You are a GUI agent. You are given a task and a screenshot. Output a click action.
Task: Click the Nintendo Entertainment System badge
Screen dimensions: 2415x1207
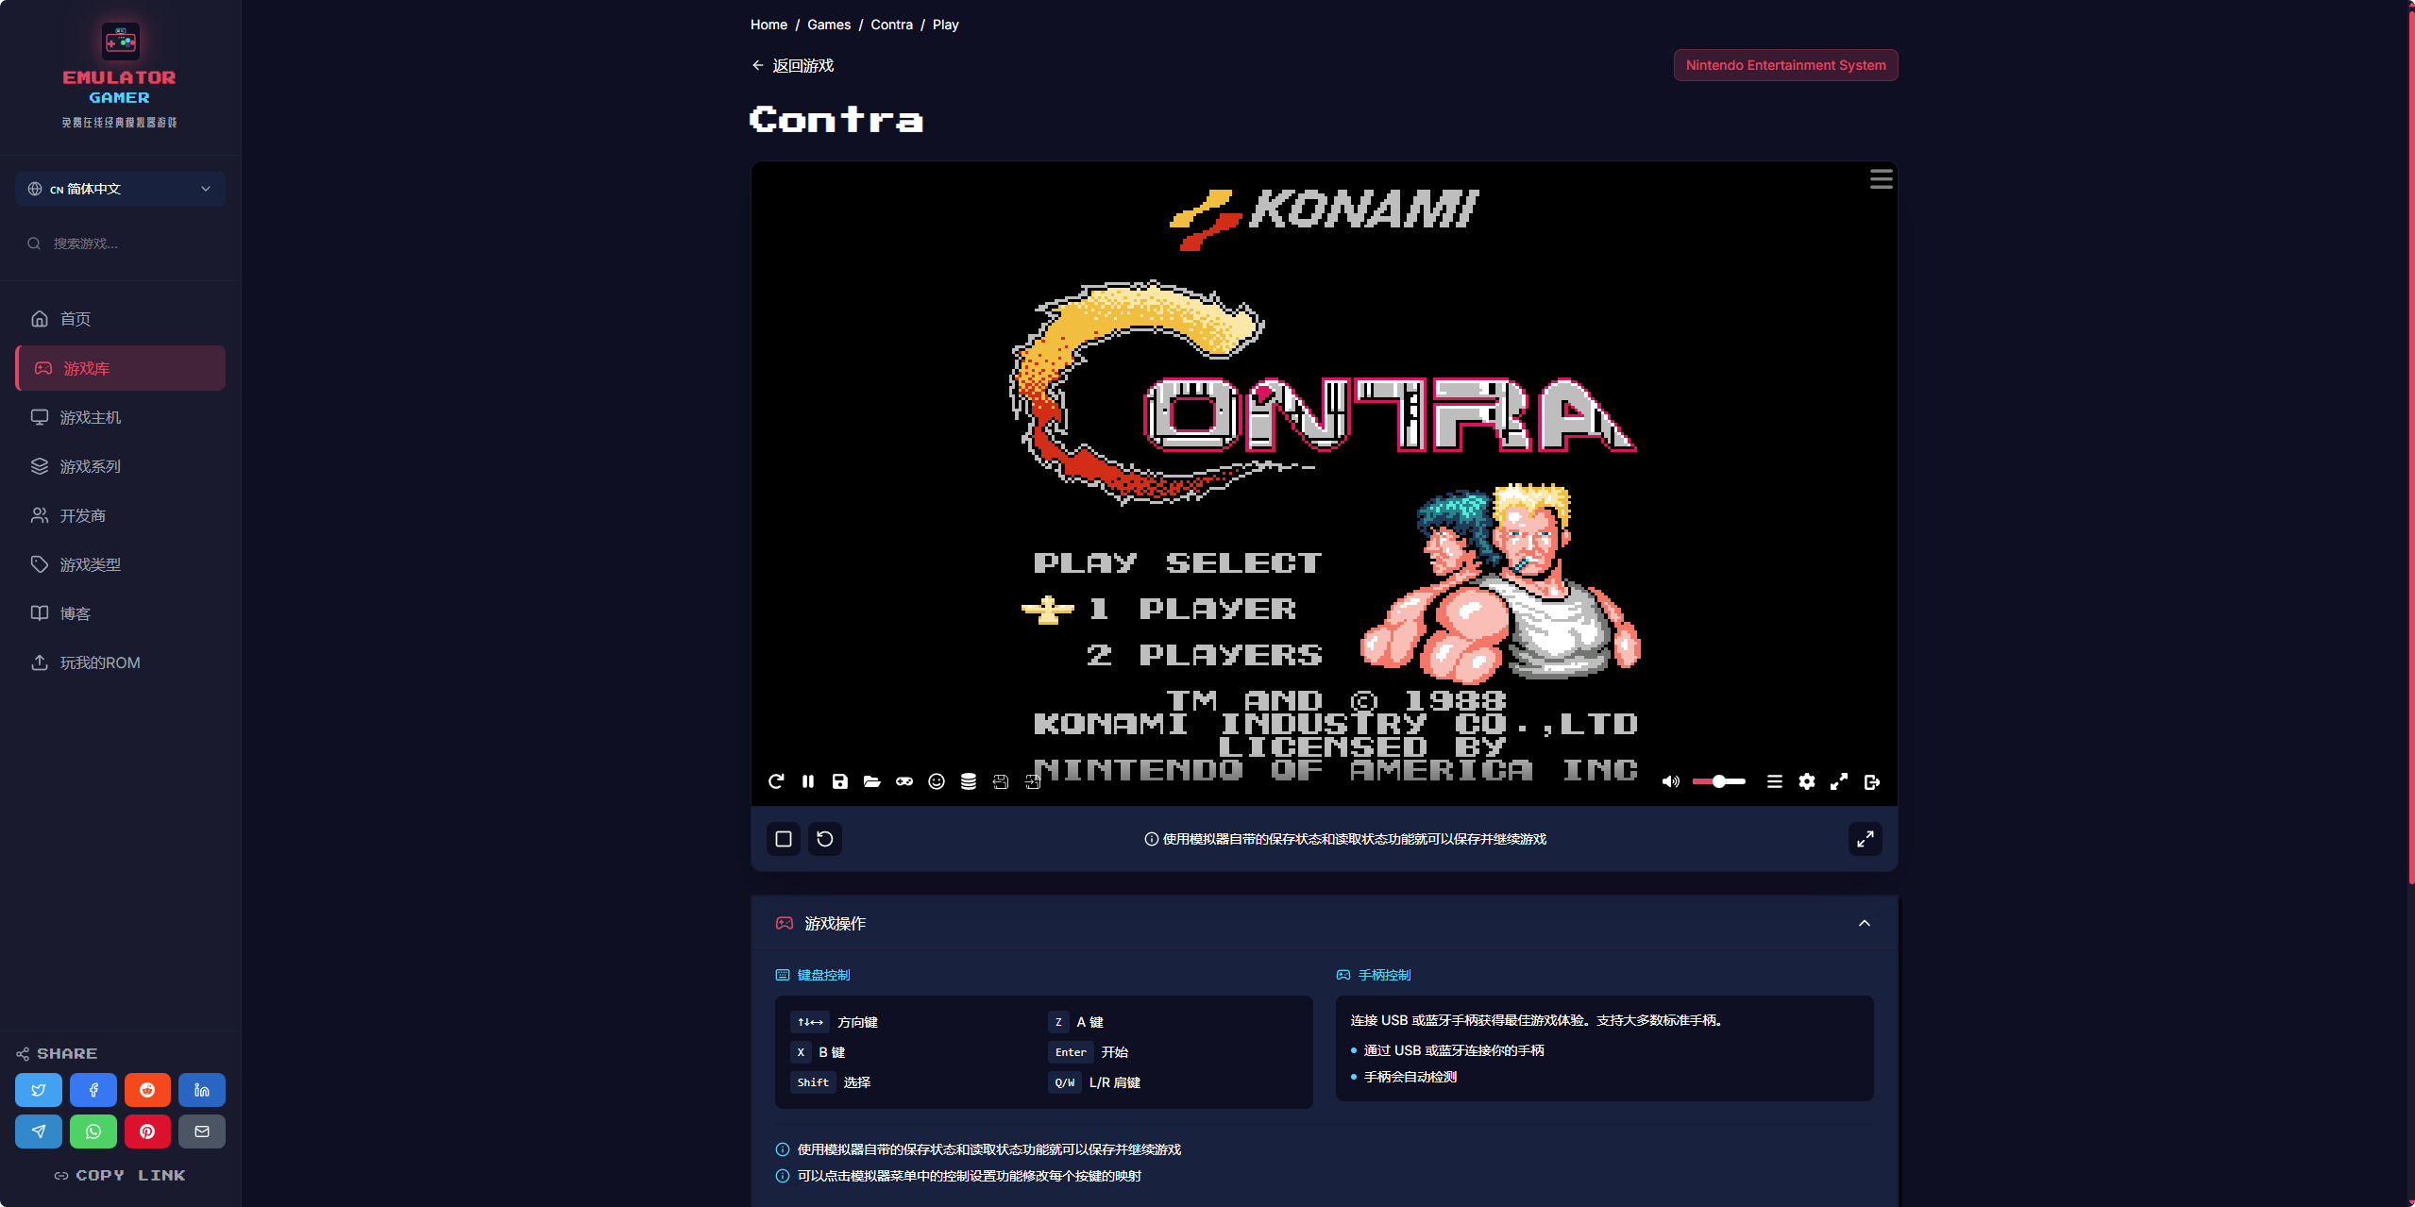(1785, 65)
